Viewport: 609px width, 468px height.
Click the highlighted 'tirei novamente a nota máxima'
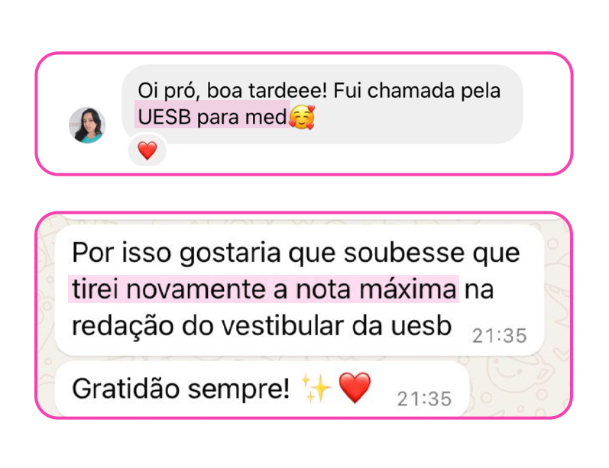click(x=264, y=289)
